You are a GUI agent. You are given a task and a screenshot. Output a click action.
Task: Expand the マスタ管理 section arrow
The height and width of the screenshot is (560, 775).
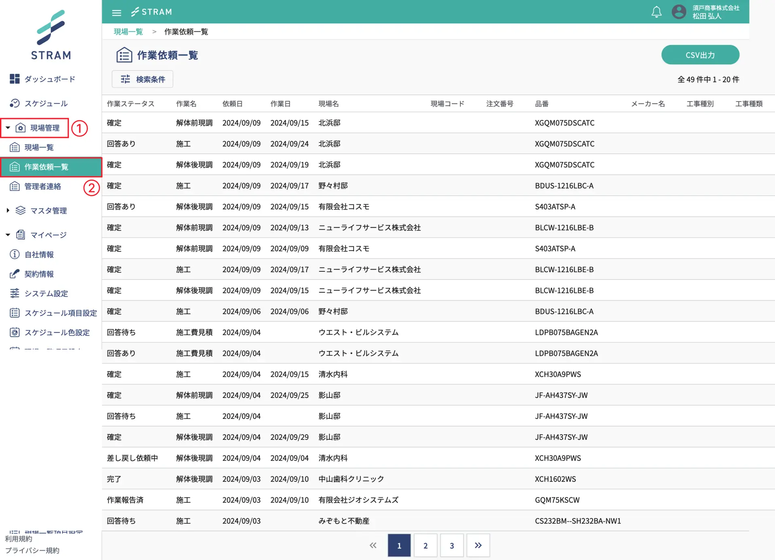click(8, 210)
